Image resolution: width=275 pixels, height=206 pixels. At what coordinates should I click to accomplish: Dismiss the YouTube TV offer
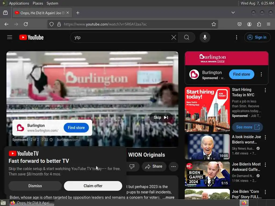[35, 186]
